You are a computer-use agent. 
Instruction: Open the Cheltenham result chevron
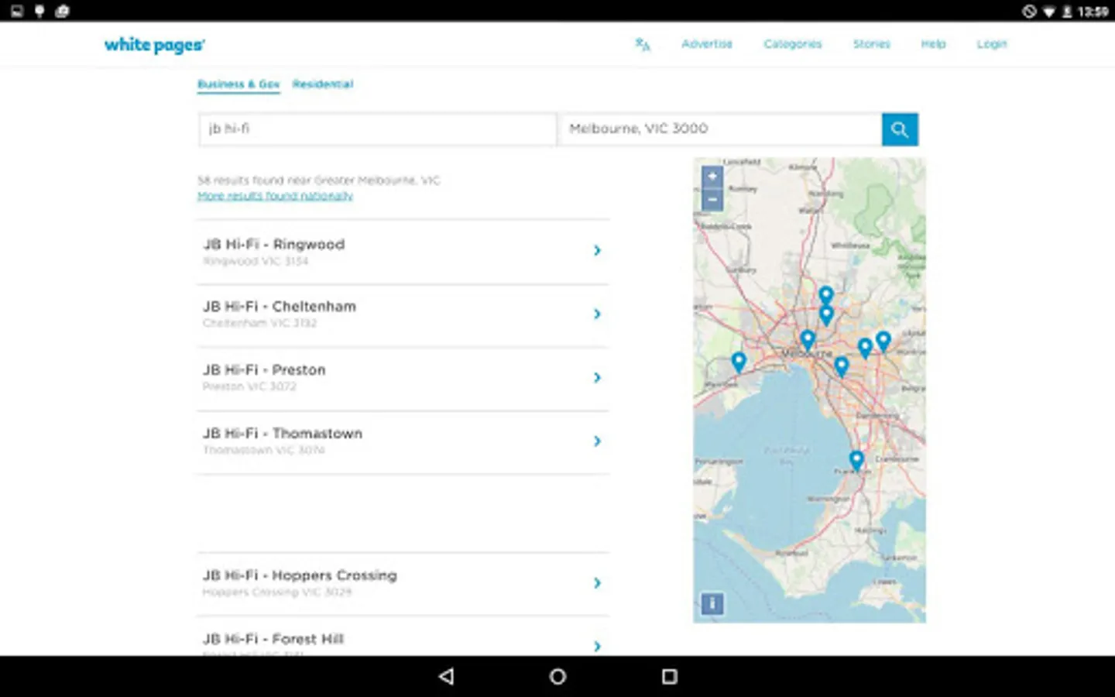pos(597,314)
